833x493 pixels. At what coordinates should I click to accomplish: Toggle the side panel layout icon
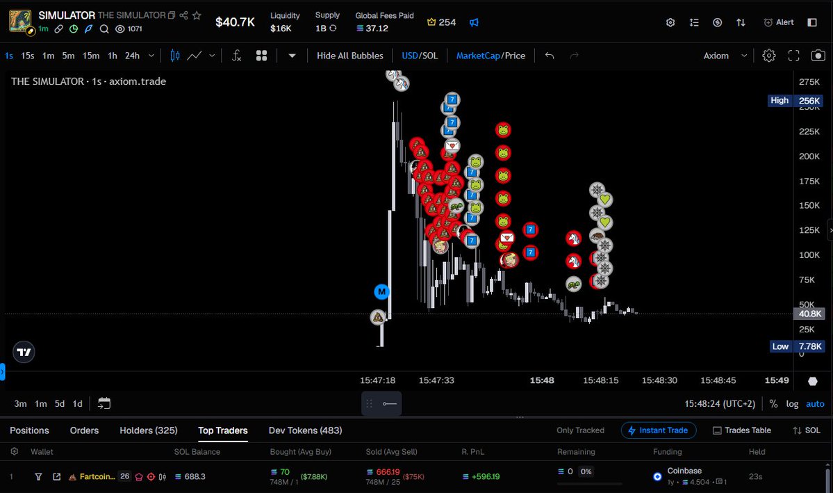[811, 22]
